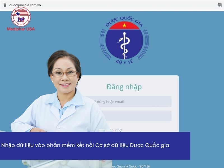This screenshot has width=224, height=168.
Task: Click the BỘ Y TẾ text below emblem
Action: (x=125, y=62)
